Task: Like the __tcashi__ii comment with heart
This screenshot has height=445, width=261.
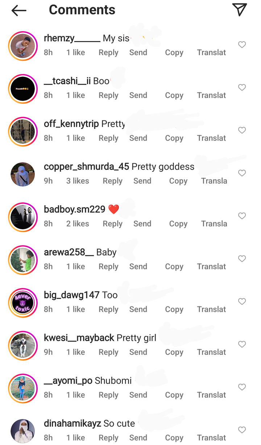Action: (x=242, y=87)
